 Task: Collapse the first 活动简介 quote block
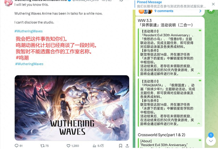[199, 73]
